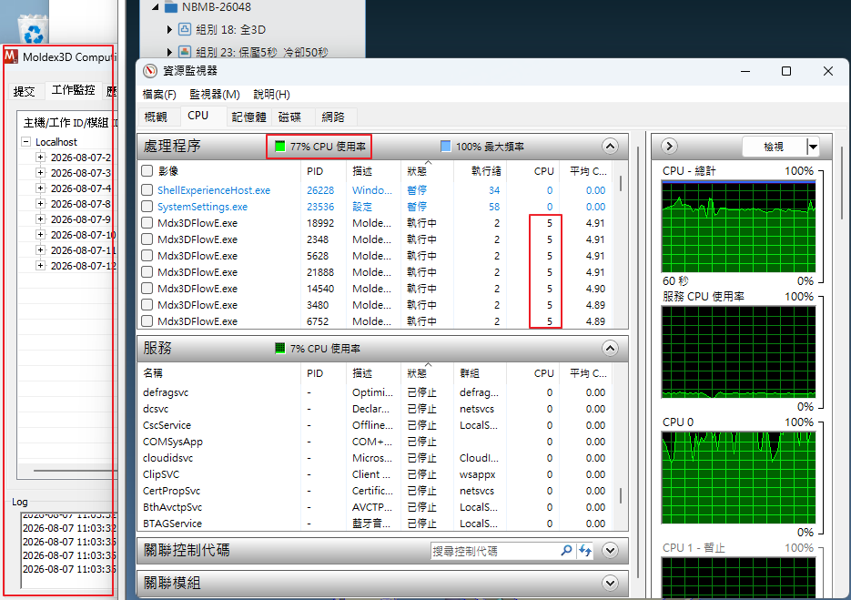Collapse the 服務 section chevron
This screenshot has width=851, height=600.
pyautogui.click(x=610, y=348)
